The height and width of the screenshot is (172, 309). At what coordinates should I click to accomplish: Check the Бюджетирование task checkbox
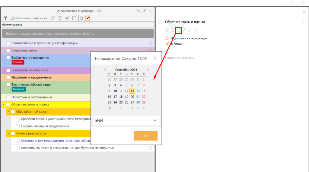[x=8, y=50]
